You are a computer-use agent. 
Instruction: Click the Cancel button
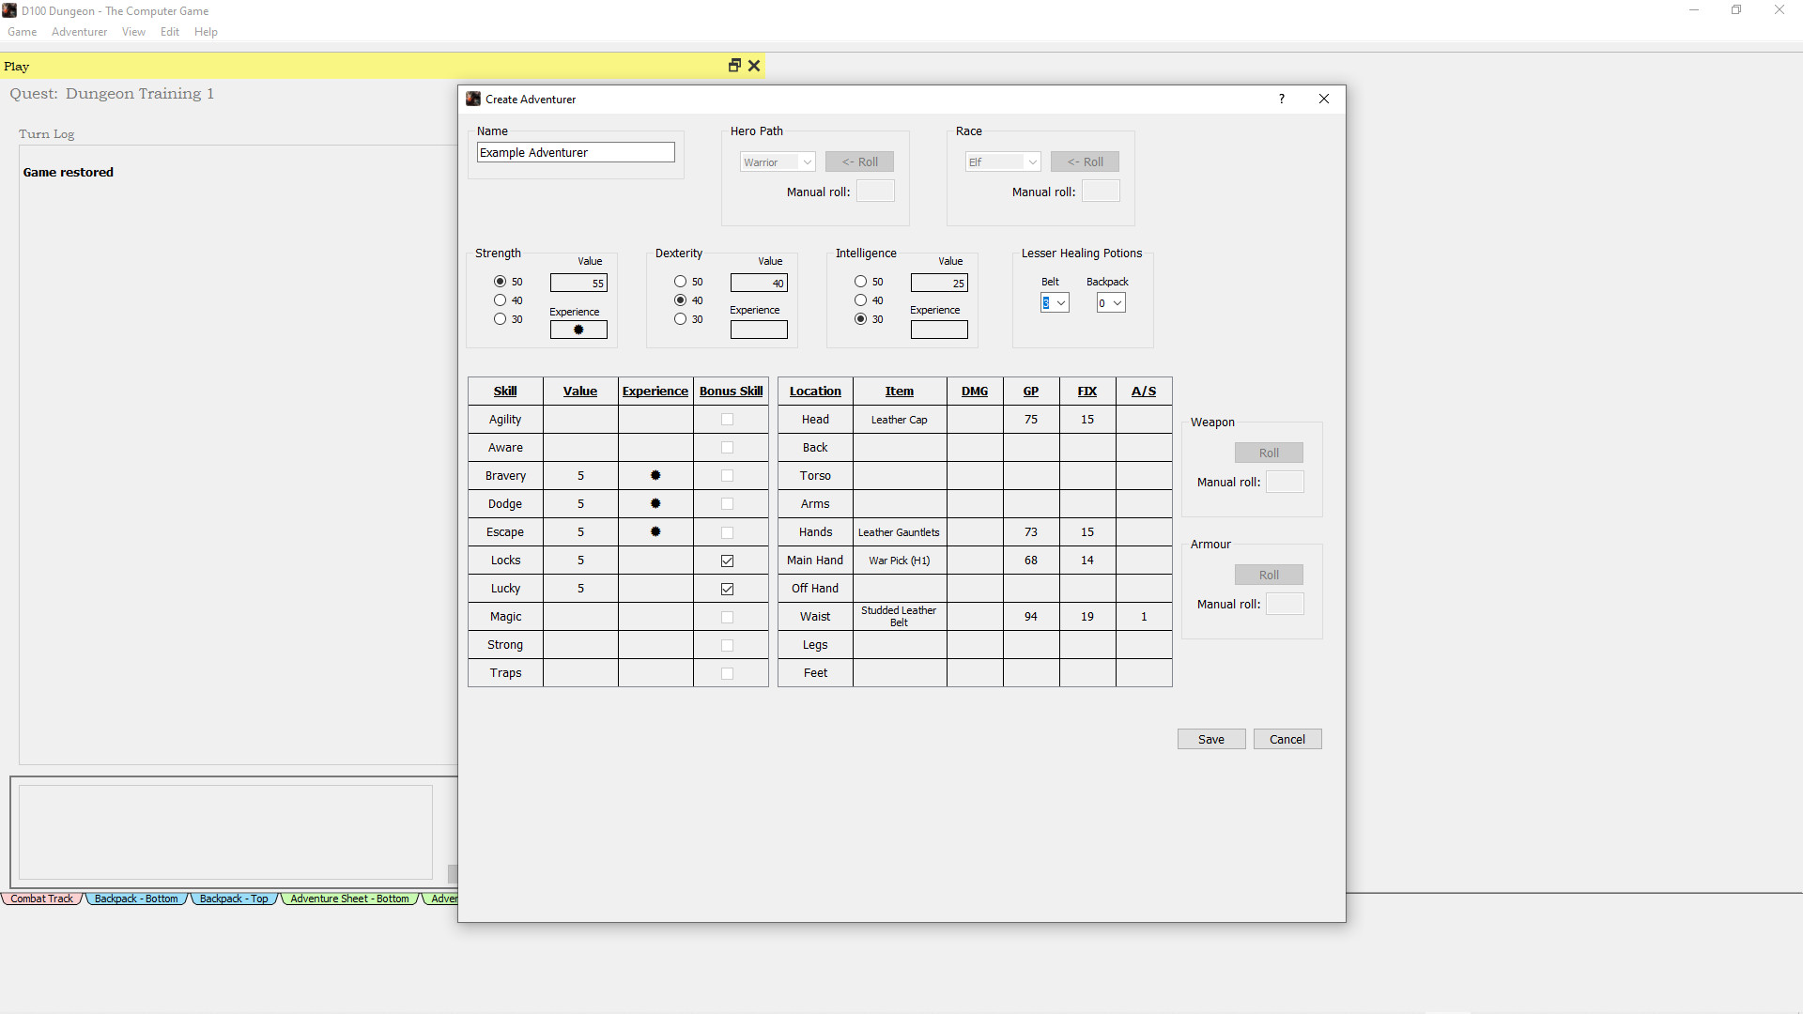point(1287,740)
